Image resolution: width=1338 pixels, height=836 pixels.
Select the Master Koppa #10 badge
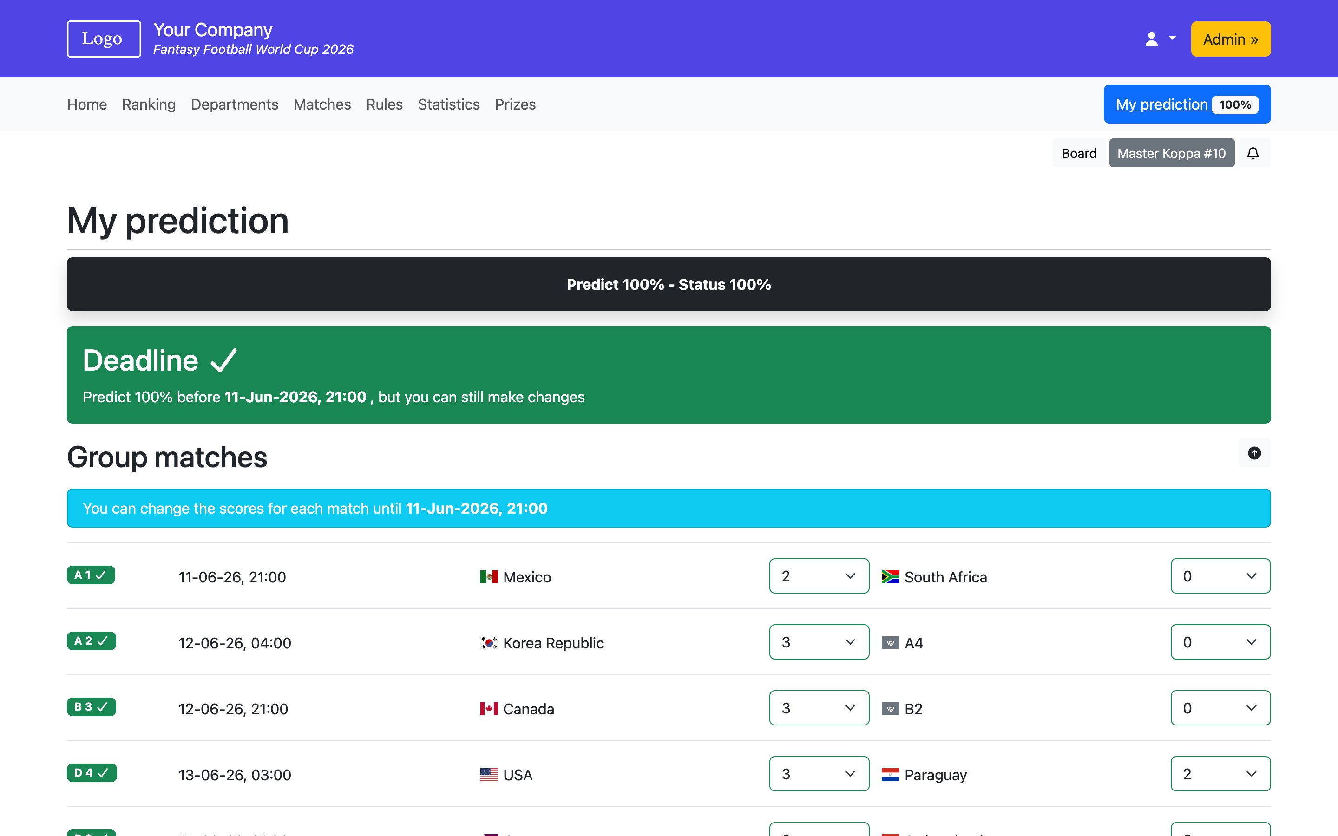[1172, 153]
